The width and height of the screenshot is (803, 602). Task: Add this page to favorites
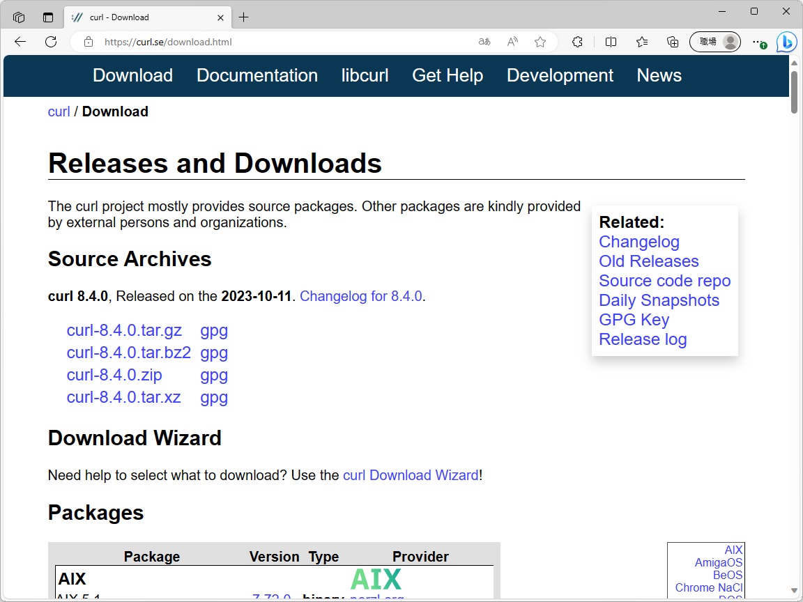[540, 42]
